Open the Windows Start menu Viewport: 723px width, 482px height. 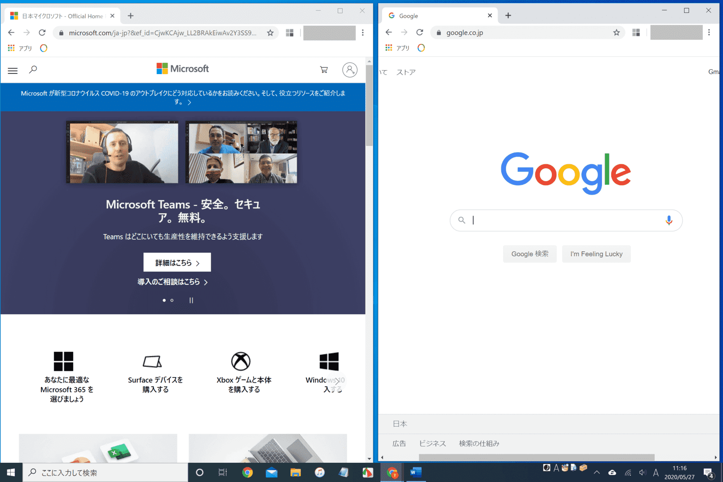[x=11, y=472]
